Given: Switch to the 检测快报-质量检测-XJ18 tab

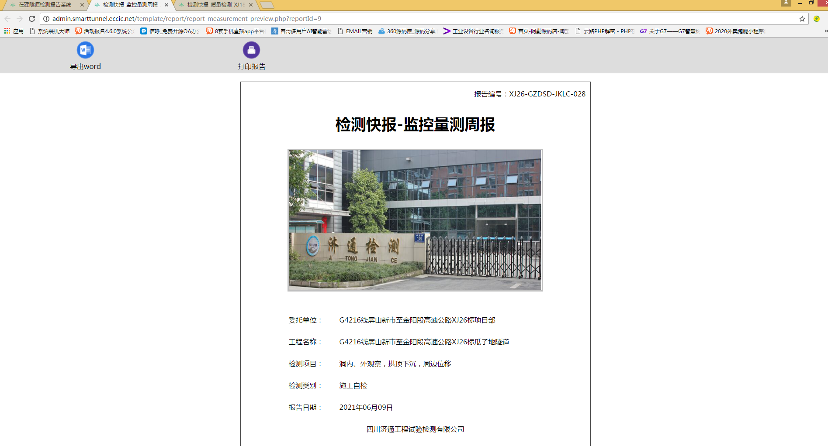Looking at the screenshot, I should pos(215,5).
